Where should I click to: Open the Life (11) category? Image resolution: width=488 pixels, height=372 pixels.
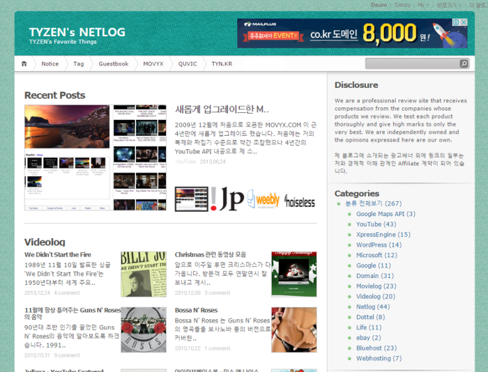pyautogui.click(x=369, y=327)
